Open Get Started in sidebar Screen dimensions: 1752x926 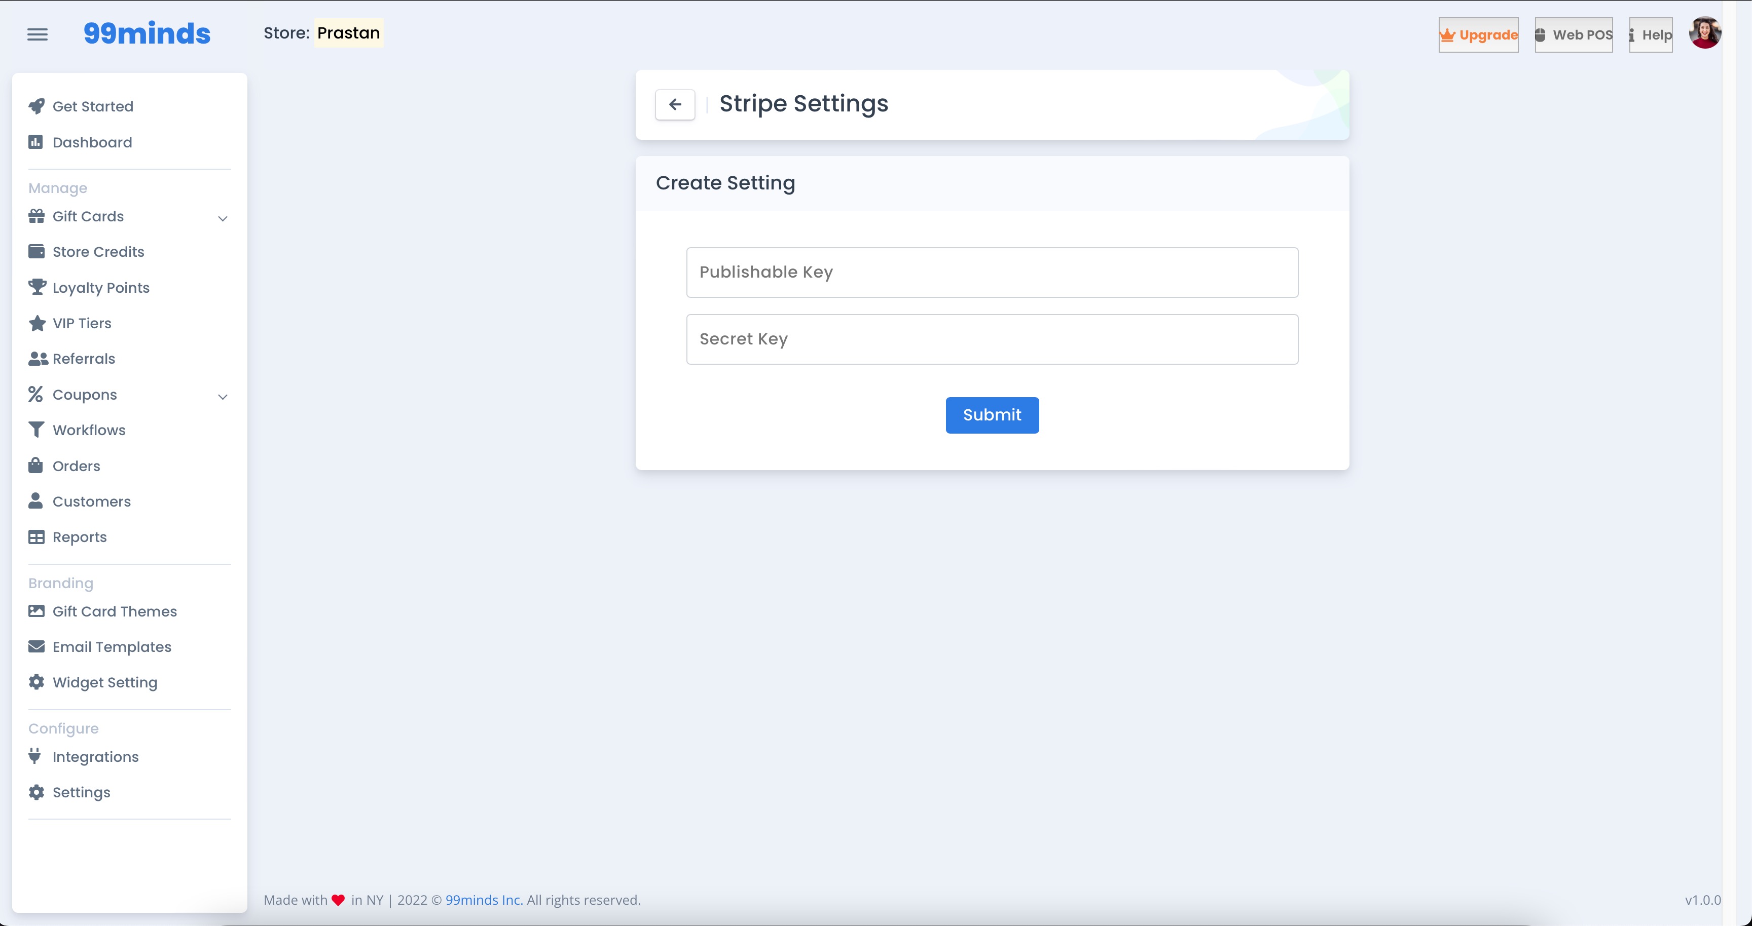pos(93,106)
